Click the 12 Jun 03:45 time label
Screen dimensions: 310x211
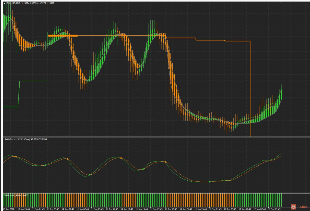230,209
